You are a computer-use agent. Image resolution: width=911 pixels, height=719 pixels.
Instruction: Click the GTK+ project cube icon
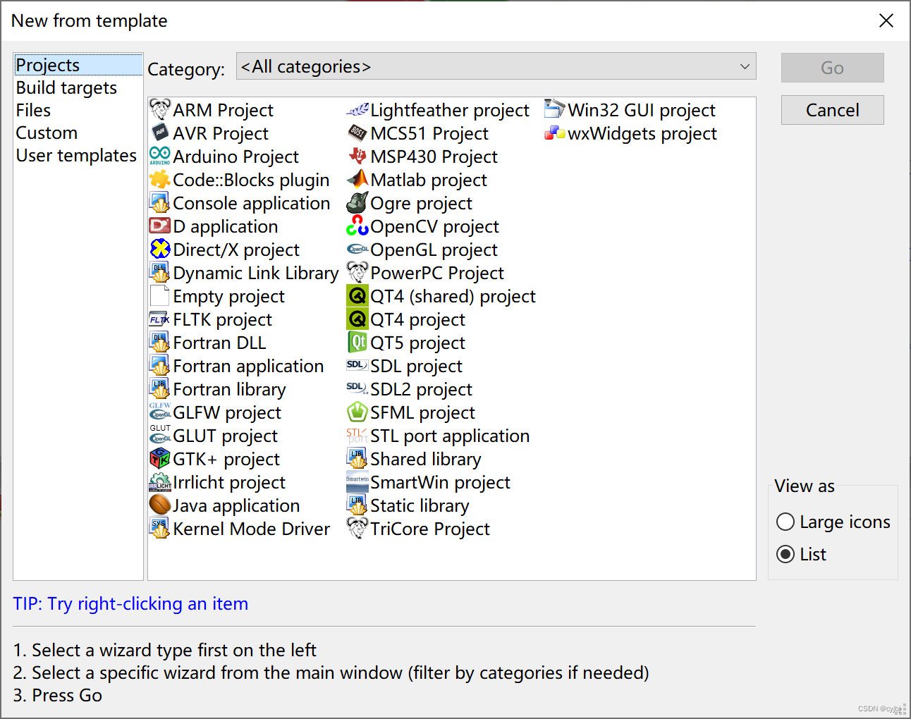click(160, 458)
